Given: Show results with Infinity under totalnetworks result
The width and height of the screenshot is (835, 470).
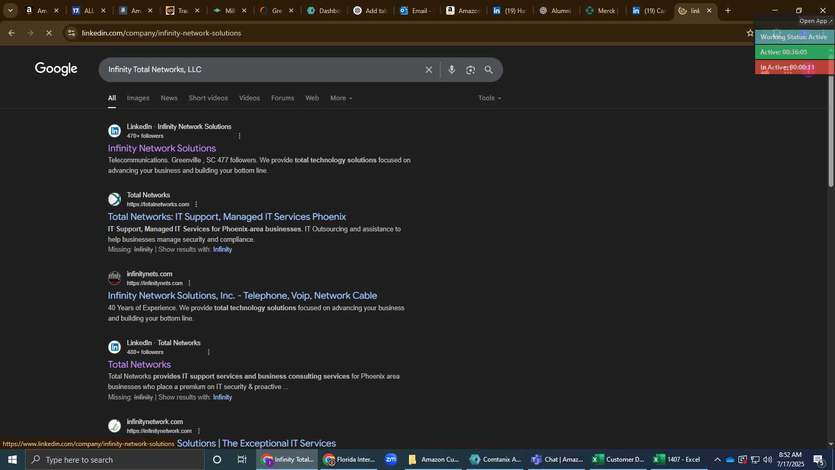Looking at the screenshot, I should [222, 250].
